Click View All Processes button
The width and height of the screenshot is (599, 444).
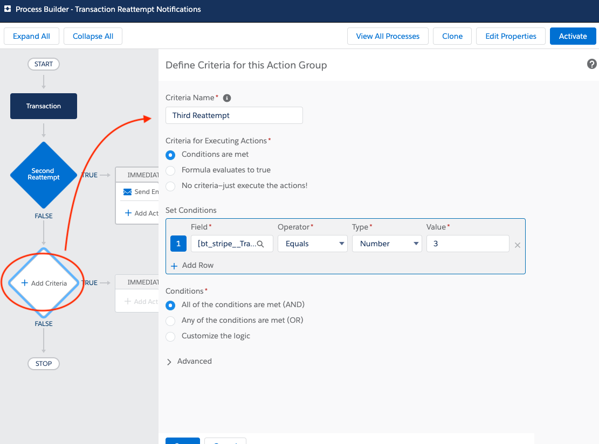(388, 36)
